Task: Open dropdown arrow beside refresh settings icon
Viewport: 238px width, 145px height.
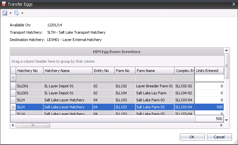Action: tap(22, 13)
